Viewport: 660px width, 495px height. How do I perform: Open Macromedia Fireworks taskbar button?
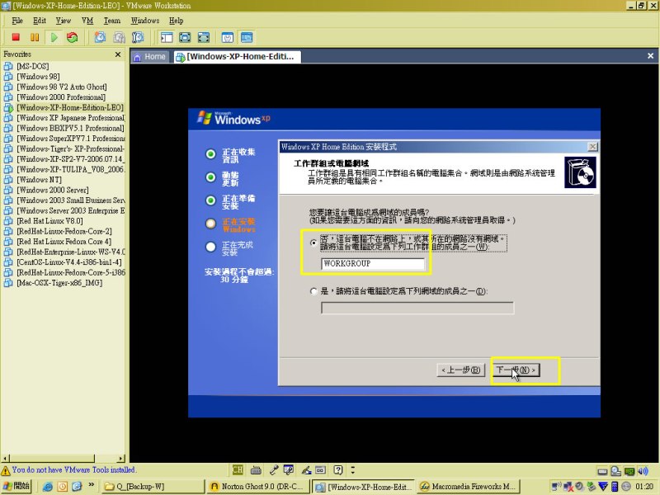469,487
